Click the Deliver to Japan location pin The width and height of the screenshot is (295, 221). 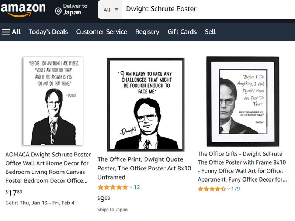point(58,12)
